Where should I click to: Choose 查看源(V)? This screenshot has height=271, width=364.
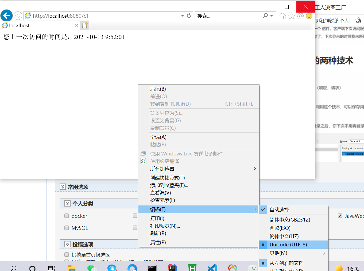click(x=198, y=193)
